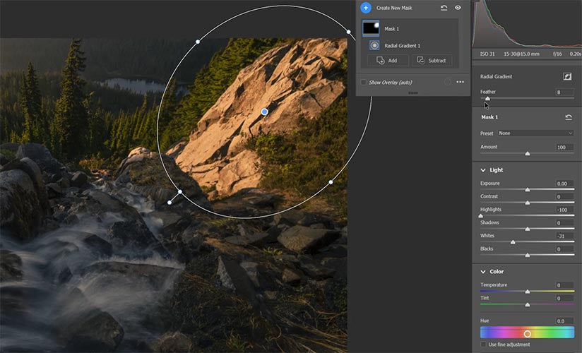The width and height of the screenshot is (582, 353).
Task: Select the Mask 1 thumbnail
Action: coord(371,28)
